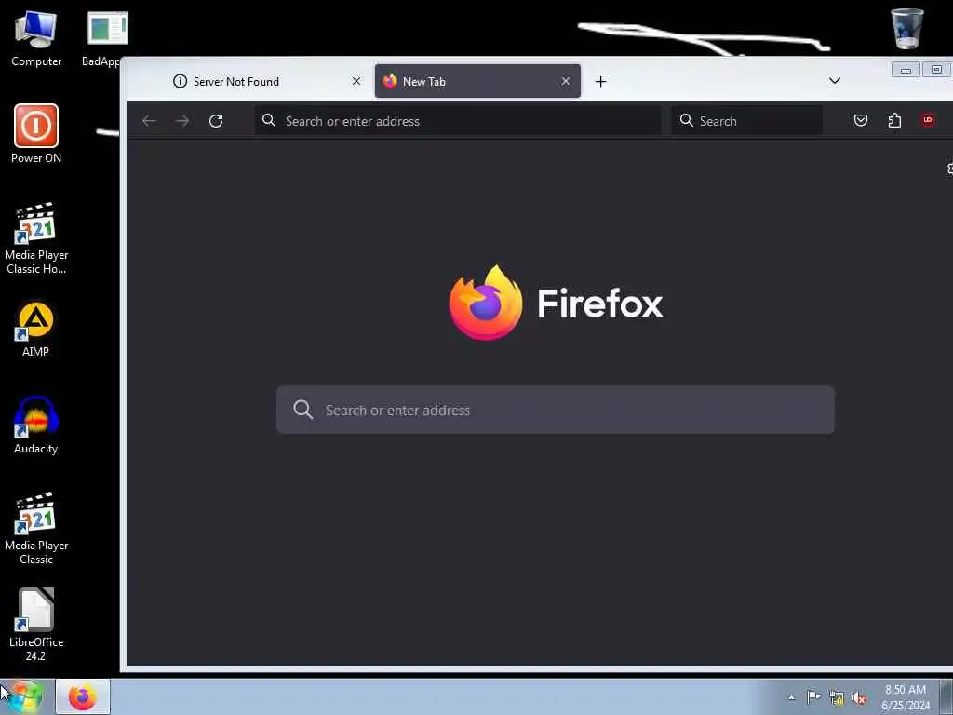
Task: Open the Recycle Bin icon
Action: click(x=906, y=29)
